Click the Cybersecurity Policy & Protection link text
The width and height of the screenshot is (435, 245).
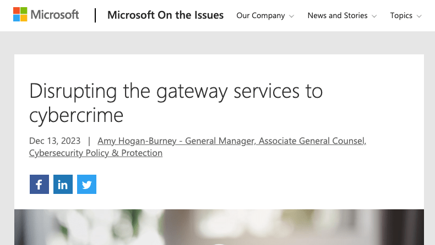pyautogui.click(x=96, y=153)
